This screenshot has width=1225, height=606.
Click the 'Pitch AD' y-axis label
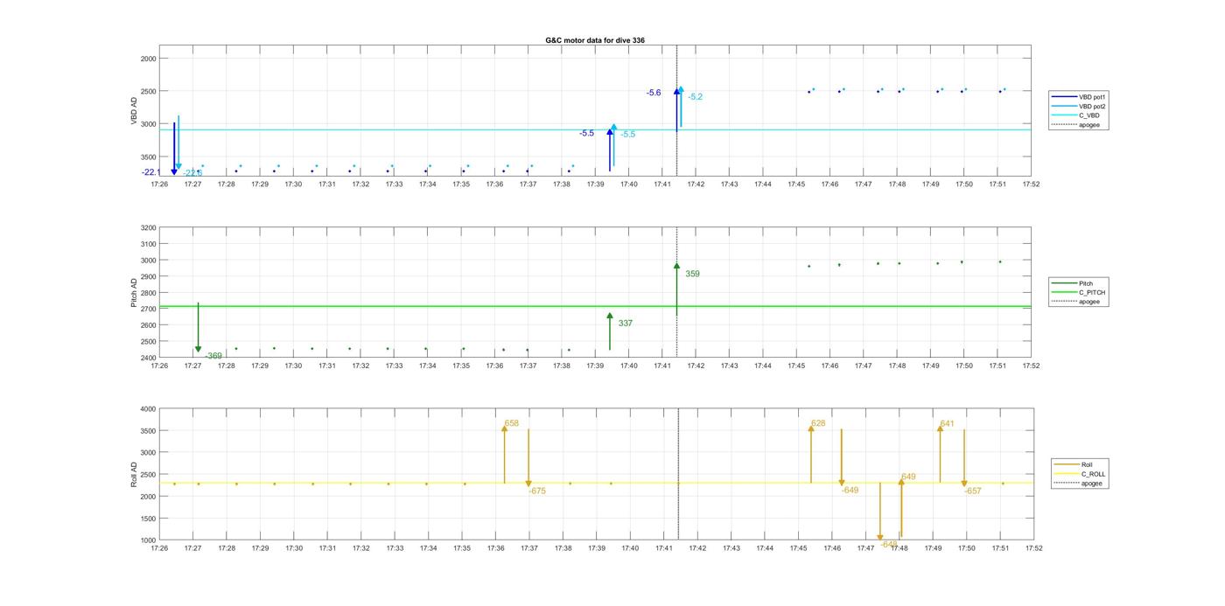tap(134, 293)
